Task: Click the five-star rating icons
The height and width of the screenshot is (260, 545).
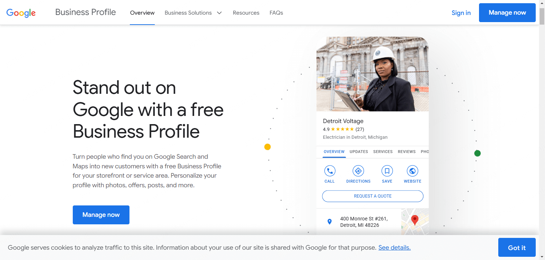Action: coord(342,129)
